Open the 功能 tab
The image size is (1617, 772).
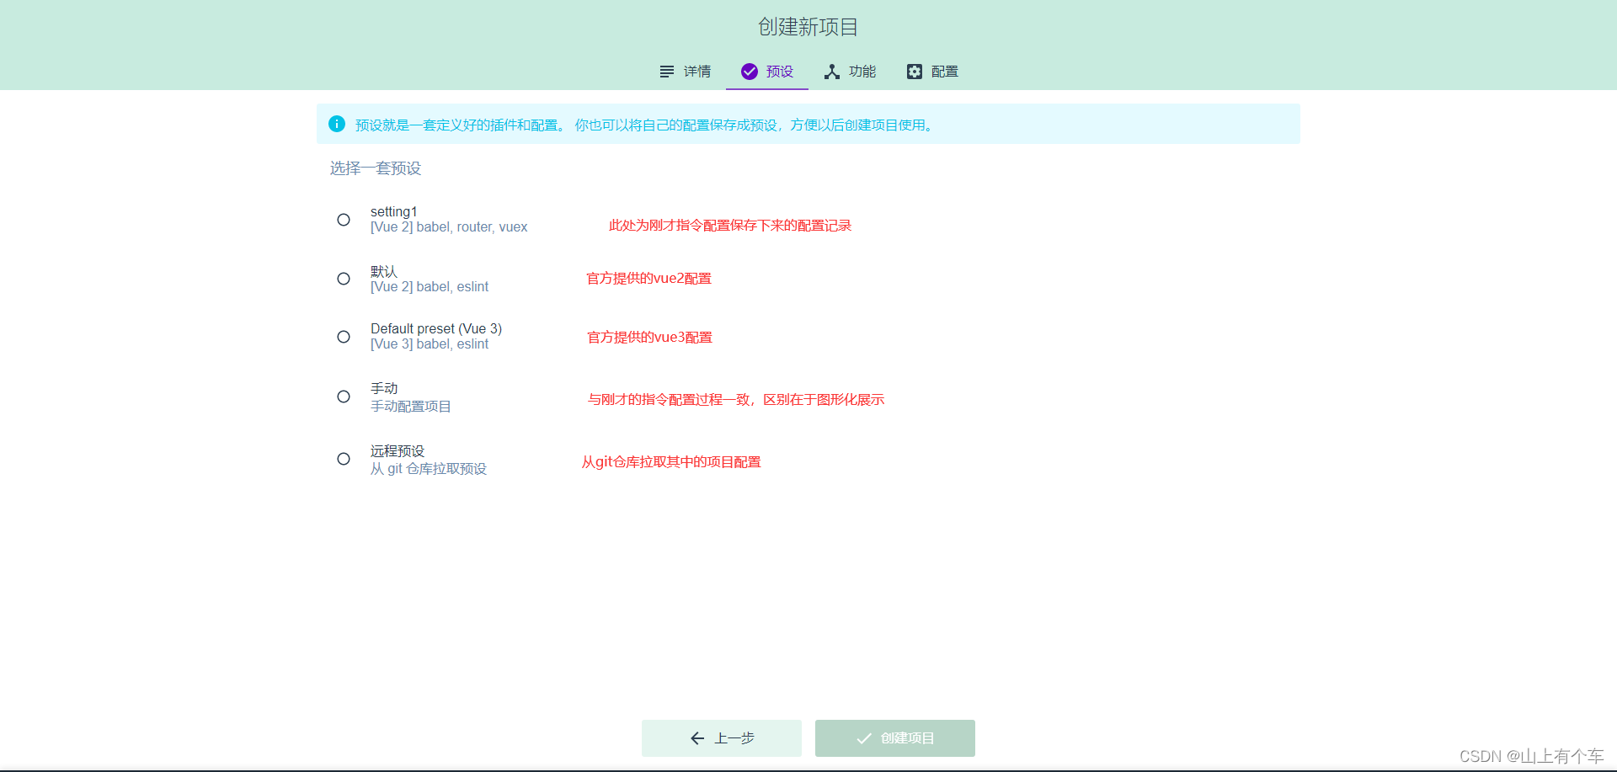[850, 72]
